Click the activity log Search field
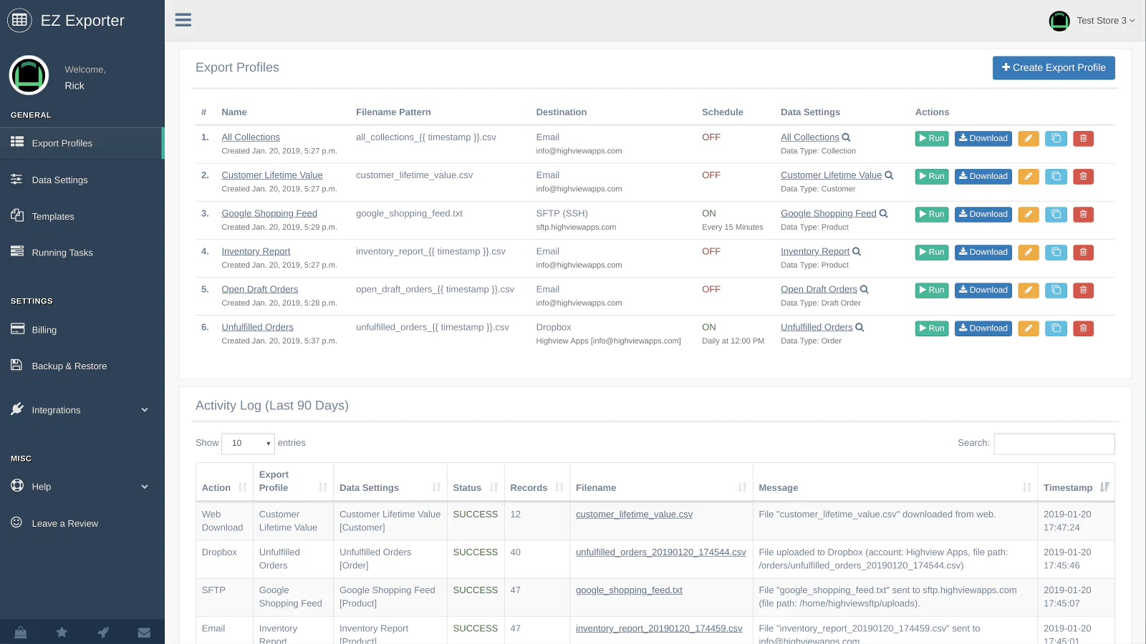 click(1054, 444)
